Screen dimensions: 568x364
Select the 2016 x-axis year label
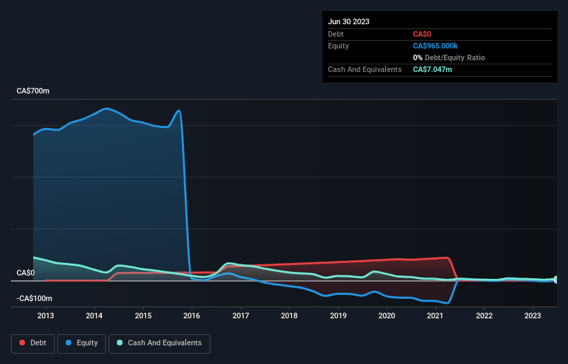192,316
